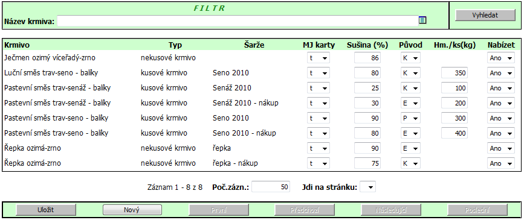
Task: Edit the Poč.zázn. records count field
Action: (x=271, y=187)
